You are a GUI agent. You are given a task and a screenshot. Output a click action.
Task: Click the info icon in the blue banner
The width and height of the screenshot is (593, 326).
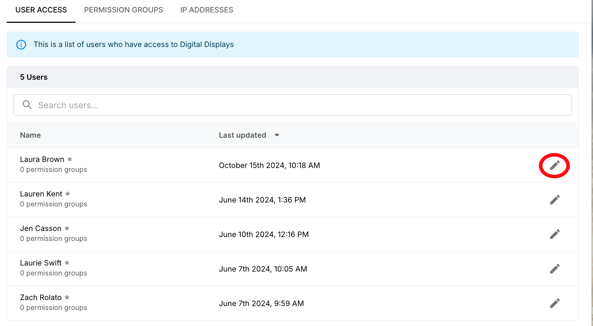pos(21,44)
